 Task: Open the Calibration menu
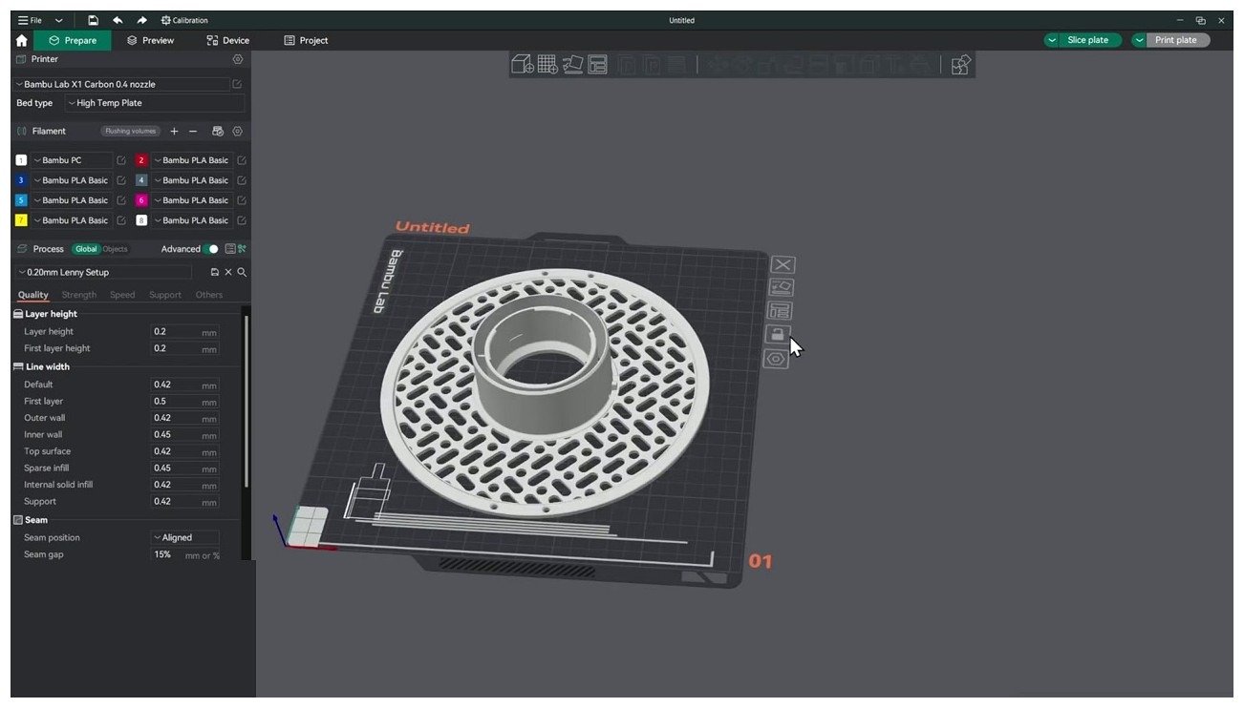(x=184, y=20)
